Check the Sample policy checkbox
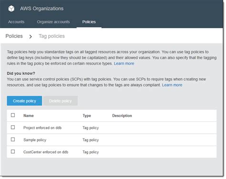Viewport: 226px width, 179px height. pyautogui.click(x=13, y=139)
